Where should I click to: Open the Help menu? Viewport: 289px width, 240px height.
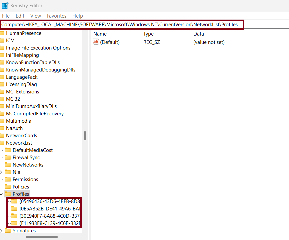[x=78, y=16]
